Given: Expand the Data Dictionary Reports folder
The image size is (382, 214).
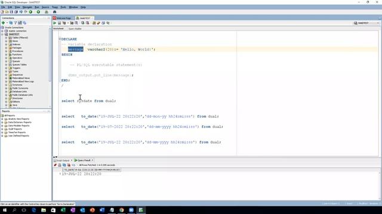Looking at the screenshot, I should coord(2,122).
